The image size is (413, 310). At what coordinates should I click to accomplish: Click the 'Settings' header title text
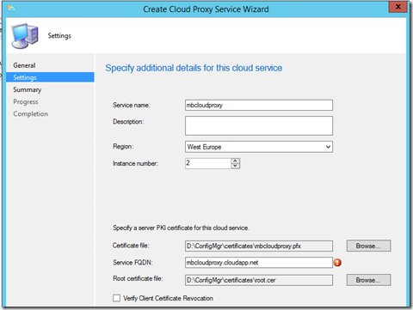click(59, 36)
